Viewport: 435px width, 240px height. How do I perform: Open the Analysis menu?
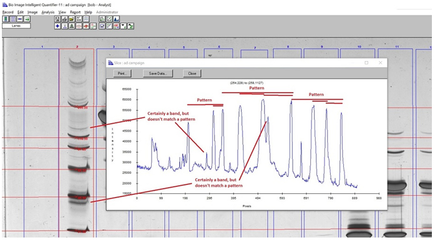coord(48,12)
